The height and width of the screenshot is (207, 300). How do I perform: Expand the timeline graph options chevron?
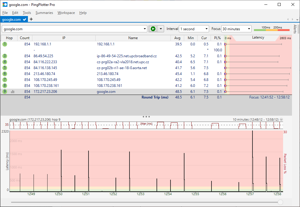click(x=282, y=120)
